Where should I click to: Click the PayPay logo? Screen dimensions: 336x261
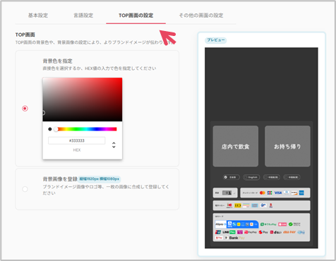coord(251,232)
